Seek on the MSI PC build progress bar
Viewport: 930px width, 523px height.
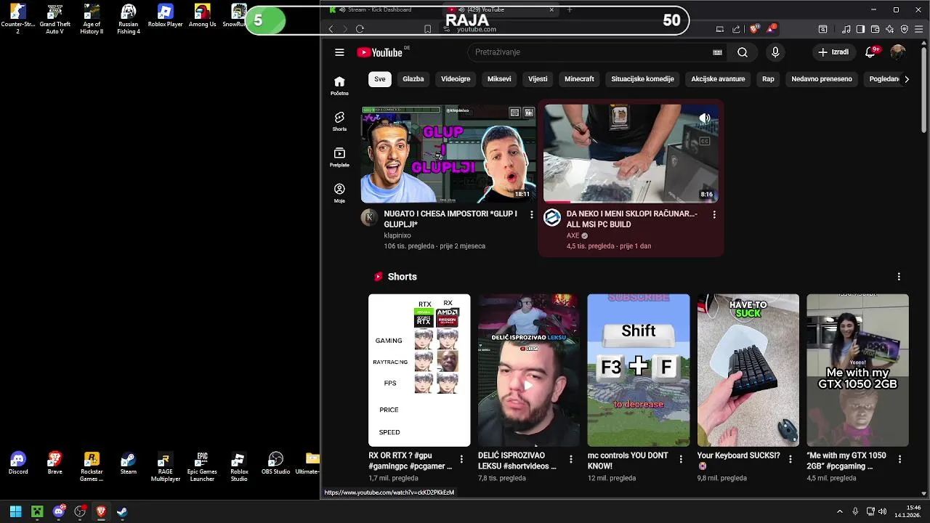[631, 202]
